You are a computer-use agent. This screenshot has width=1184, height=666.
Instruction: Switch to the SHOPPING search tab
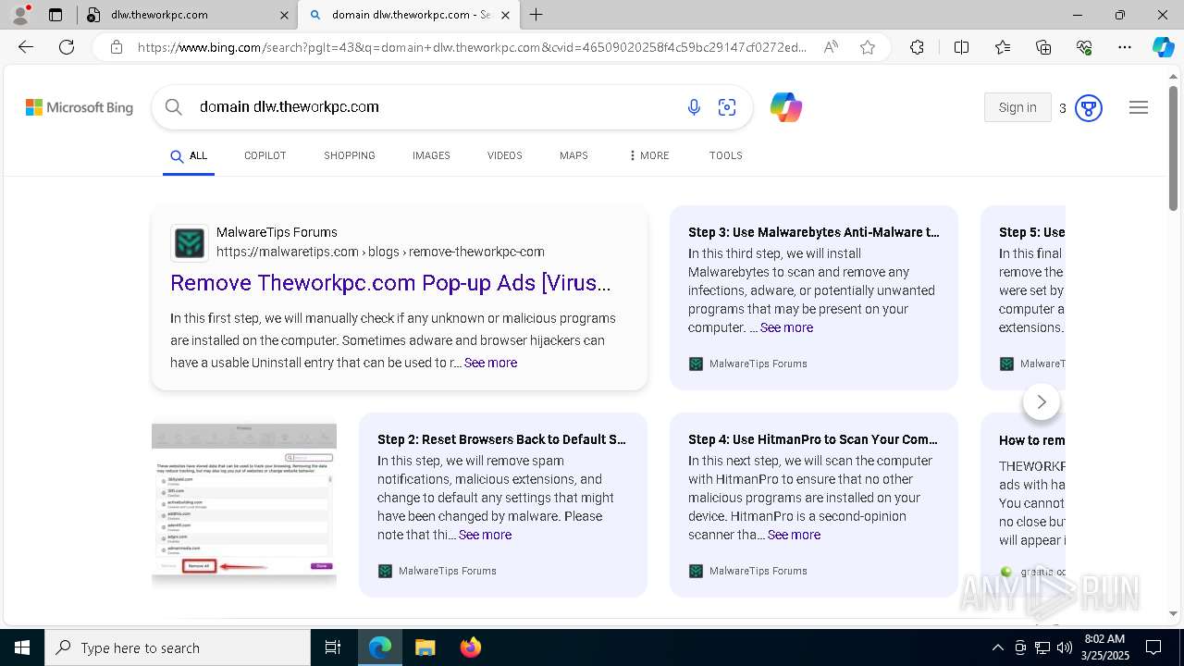(x=350, y=155)
